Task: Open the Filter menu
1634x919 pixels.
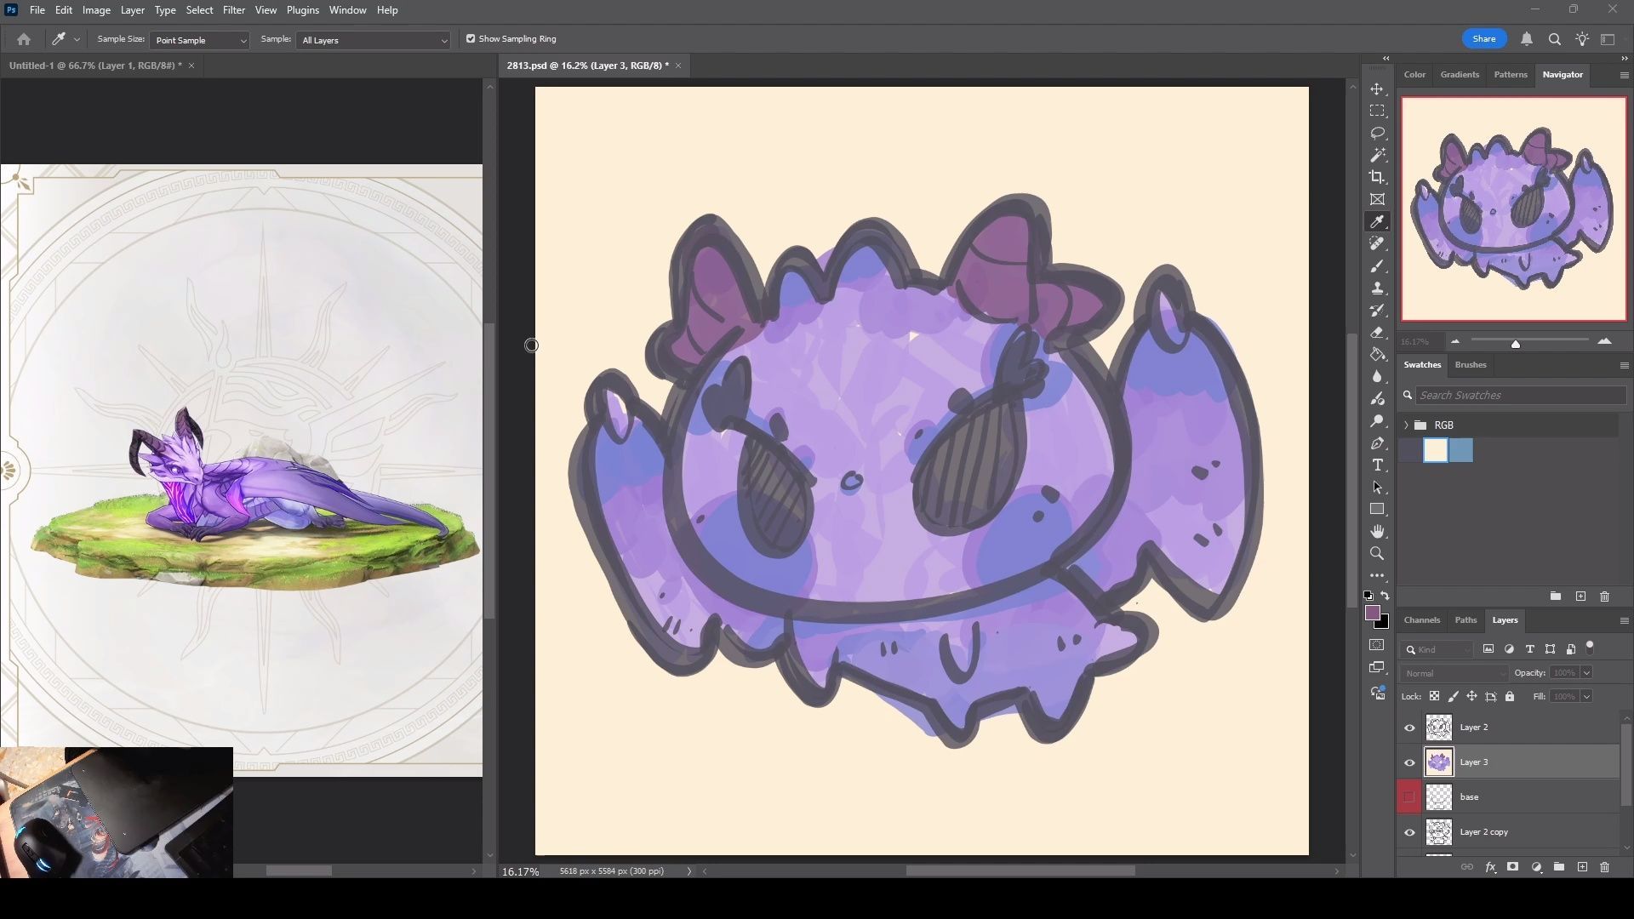Action: click(x=233, y=10)
